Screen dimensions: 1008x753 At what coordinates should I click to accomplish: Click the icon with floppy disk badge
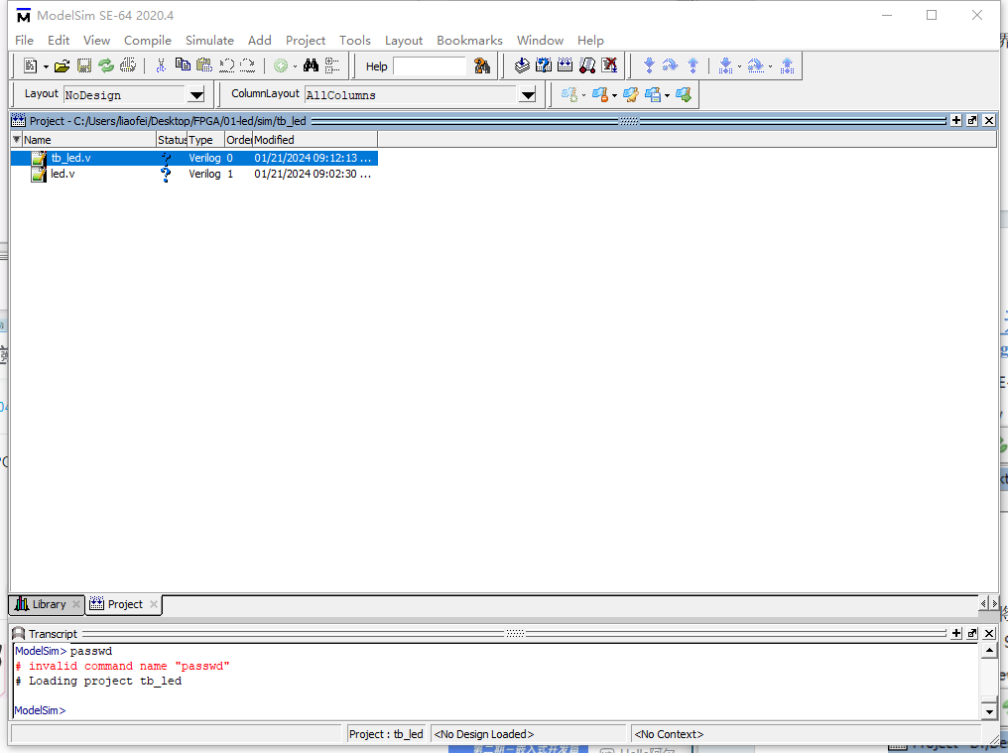click(653, 95)
